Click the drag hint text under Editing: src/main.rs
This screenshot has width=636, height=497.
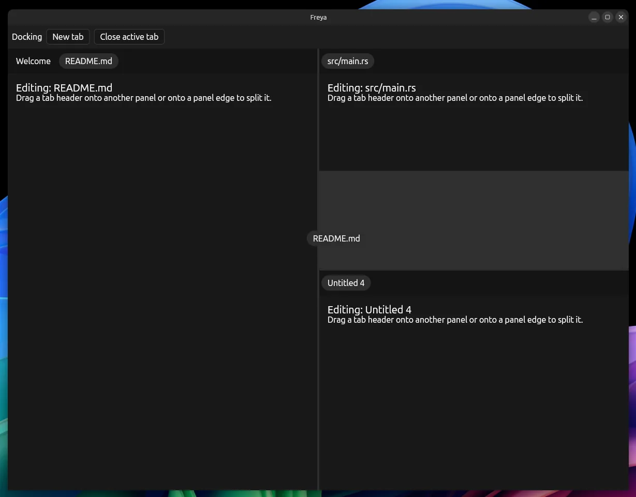455,98
